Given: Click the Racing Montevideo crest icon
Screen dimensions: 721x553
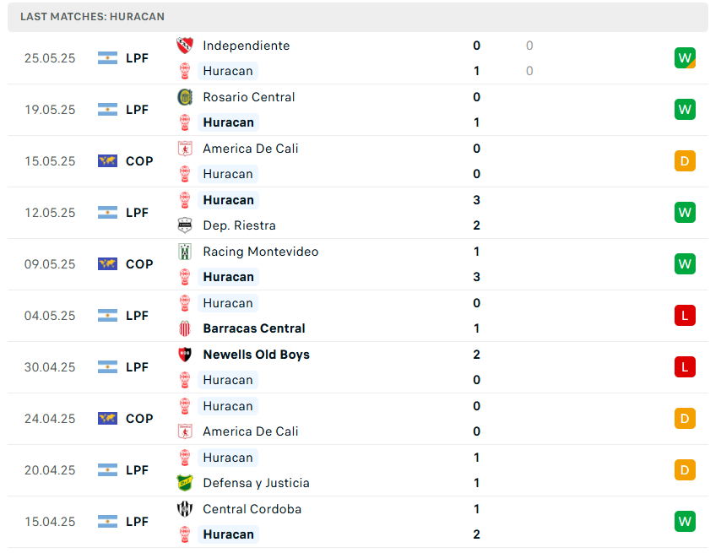Looking at the screenshot, I should coord(184,252).
